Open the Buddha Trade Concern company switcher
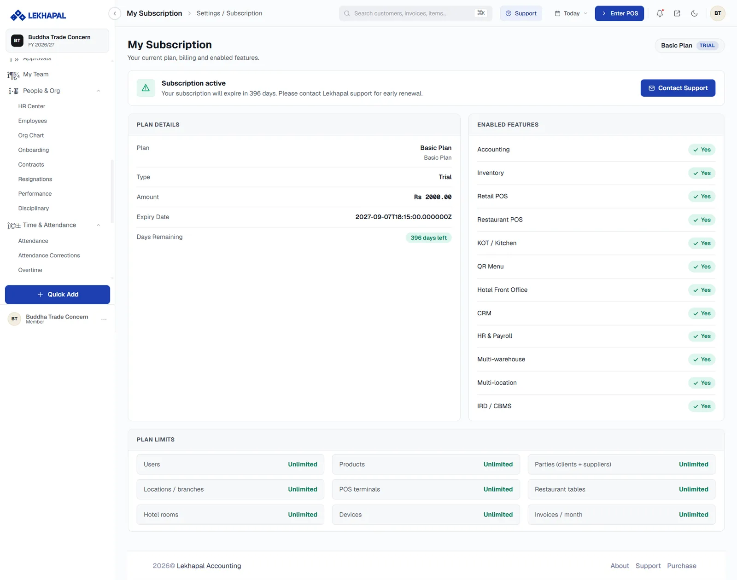Viewport: 737px width, 580px height. [58, 41]
